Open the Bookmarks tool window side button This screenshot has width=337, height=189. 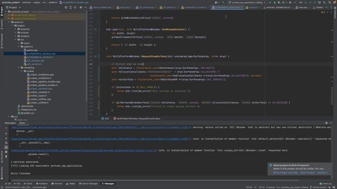pyautogui.click(x=2, y=173)
